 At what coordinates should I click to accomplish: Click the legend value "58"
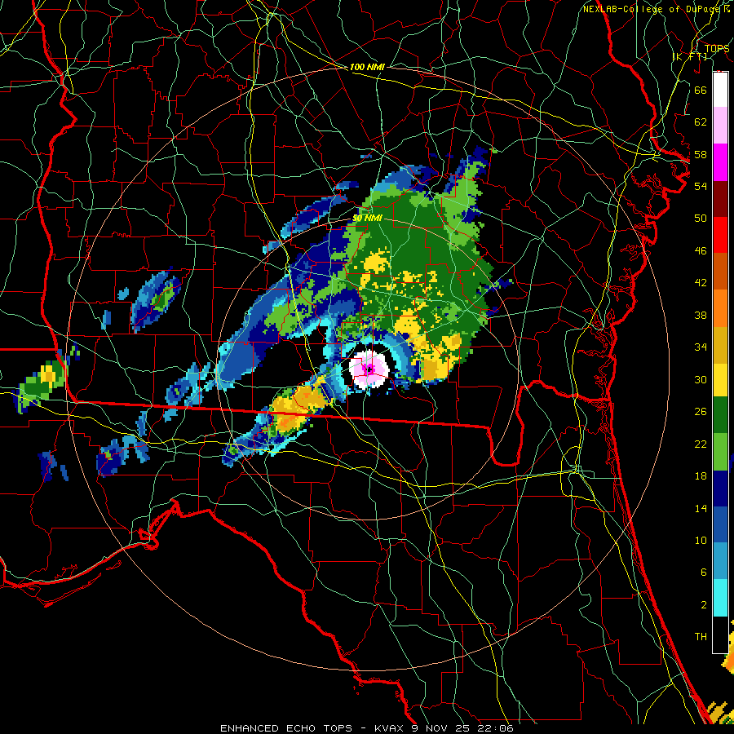(701, 154)
